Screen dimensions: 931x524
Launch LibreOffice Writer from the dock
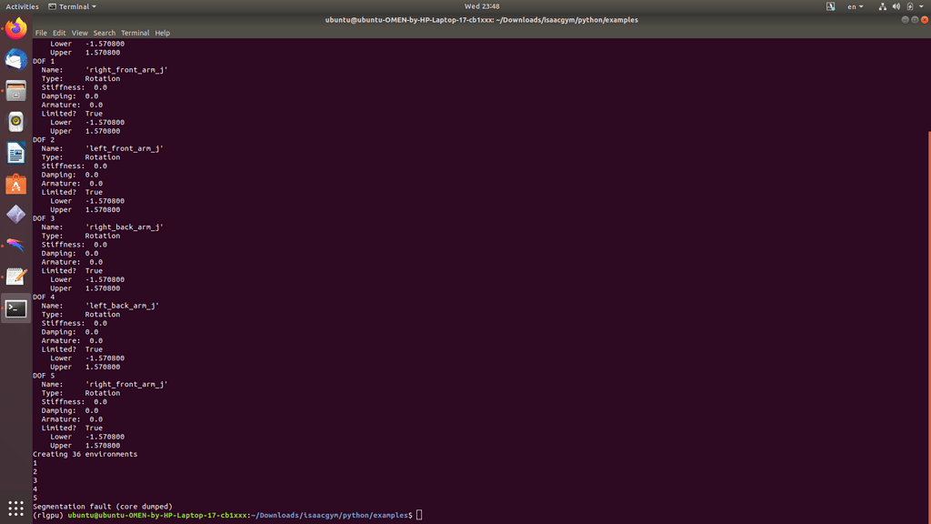pos(15,153)
